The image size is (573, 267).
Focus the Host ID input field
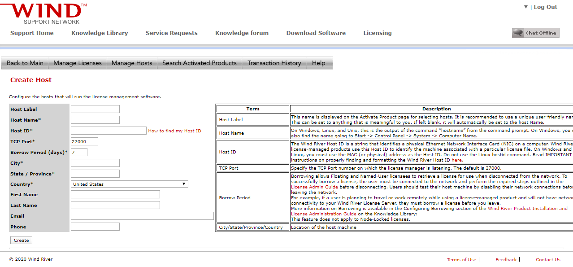tap(109, 131)
